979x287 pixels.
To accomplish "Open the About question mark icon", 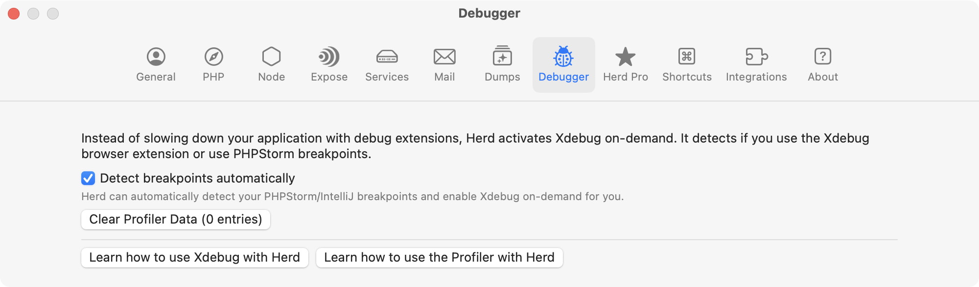I will tap(822, 57).
